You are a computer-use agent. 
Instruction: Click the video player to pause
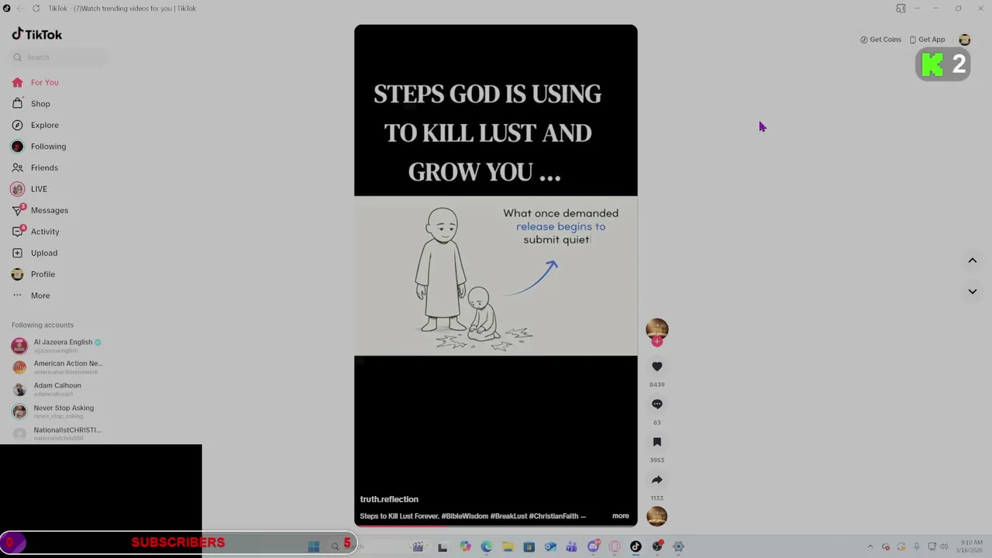(x=496, y=275)
